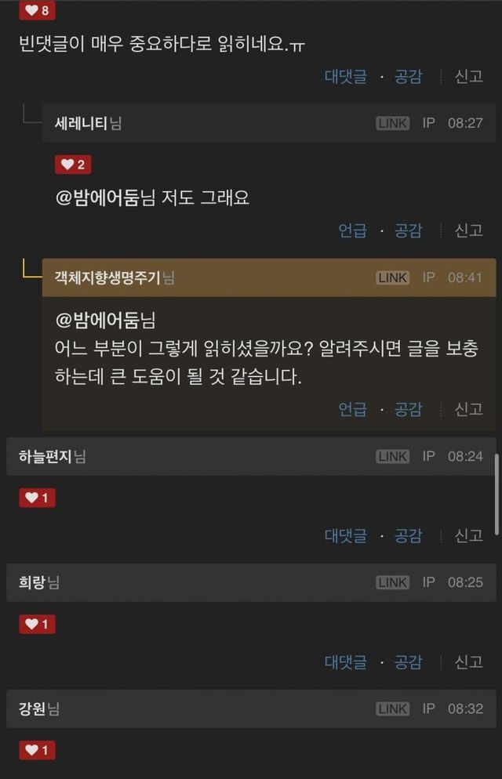Click the heart badge with 2 on 세레니티's reply
The width and height of the screenshot is (502, 779).
(x=73, y=165)
